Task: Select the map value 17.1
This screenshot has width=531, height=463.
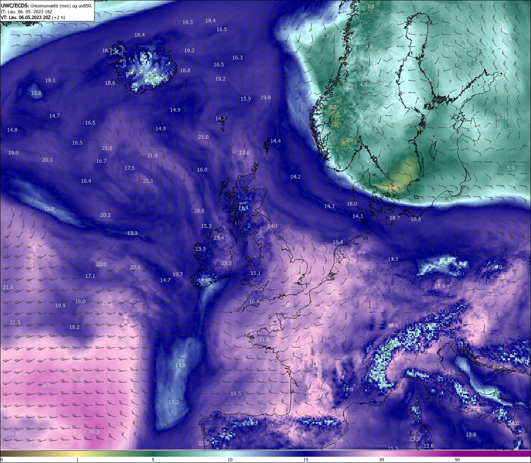Action: click(90, 276)
